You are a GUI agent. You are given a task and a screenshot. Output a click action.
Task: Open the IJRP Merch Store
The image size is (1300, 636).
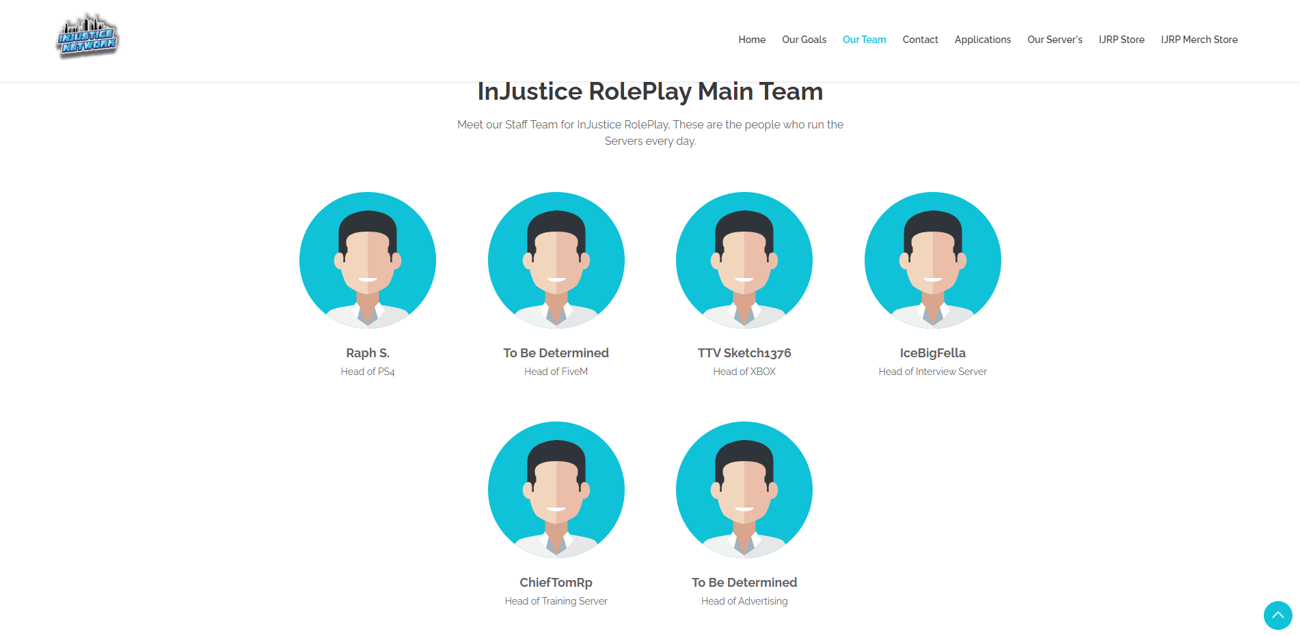pos(1199,40)
